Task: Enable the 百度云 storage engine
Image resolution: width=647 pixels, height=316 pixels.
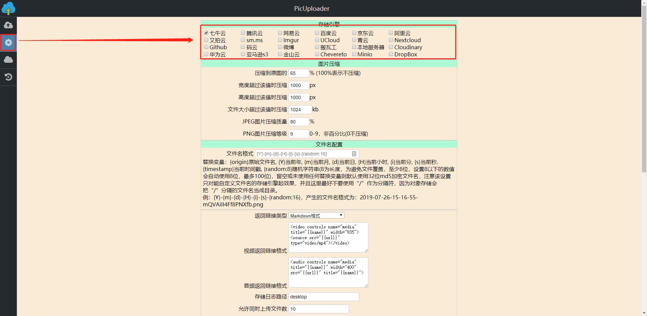Action: click(317, 33)
